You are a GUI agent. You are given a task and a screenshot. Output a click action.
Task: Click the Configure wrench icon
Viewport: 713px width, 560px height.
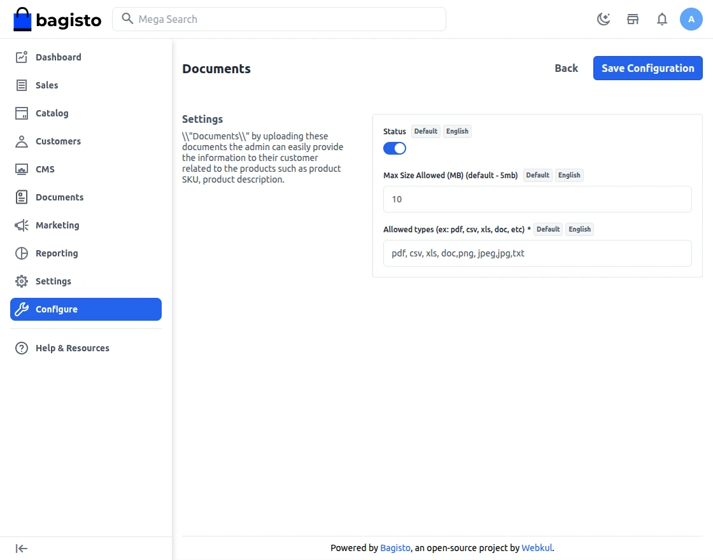pos(22,309)
